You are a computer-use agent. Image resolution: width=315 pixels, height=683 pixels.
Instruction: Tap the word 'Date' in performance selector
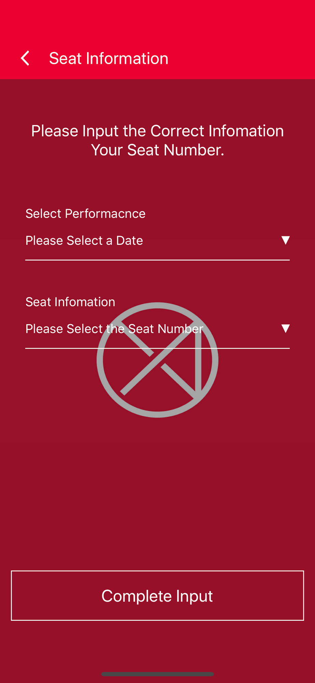(130, 240)
